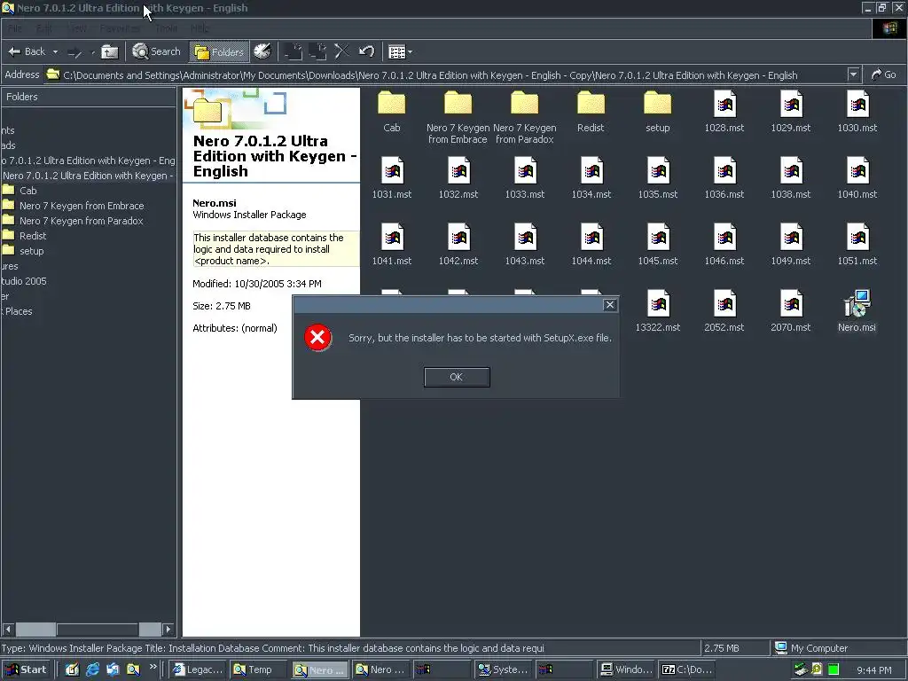Click the Go button beside address bar
The width and height of the screenshot is (908, 681).
pyautogui.click(x=884, y=74)
